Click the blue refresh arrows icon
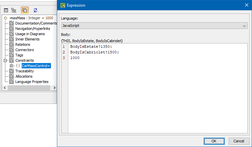The image size is (252, 147). [36, 11]
